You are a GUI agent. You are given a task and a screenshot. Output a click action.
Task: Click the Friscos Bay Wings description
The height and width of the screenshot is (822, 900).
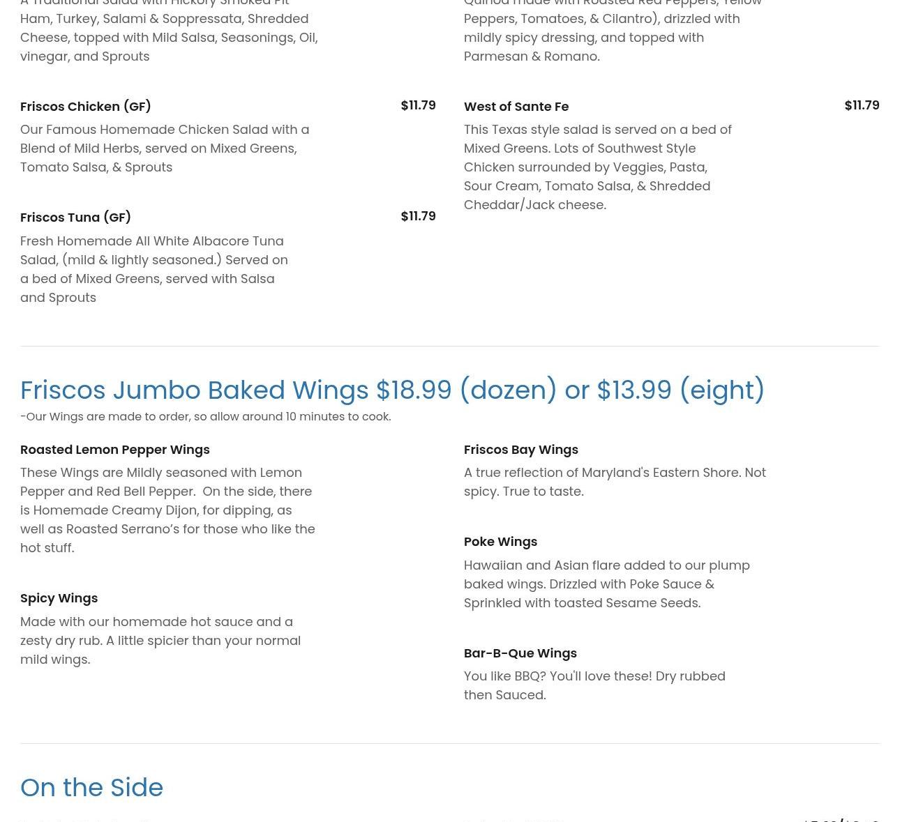(615, 482)
